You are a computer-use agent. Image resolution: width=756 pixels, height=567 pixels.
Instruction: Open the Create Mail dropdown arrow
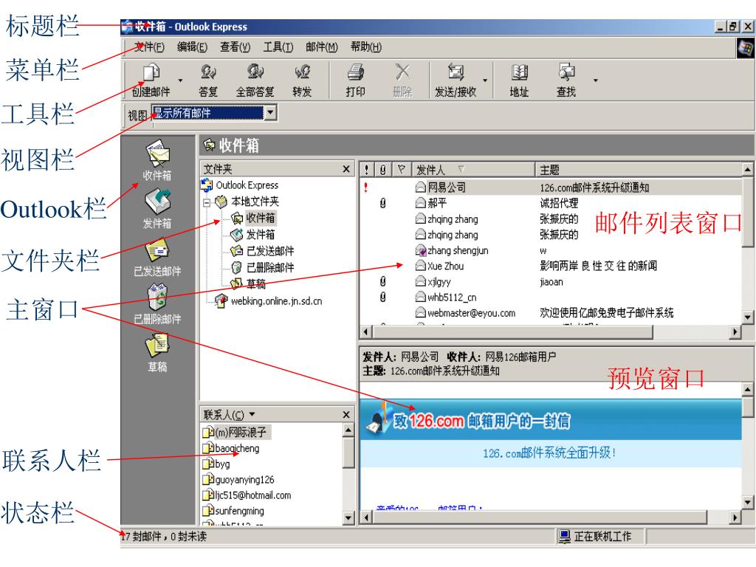tap(181, 80)
